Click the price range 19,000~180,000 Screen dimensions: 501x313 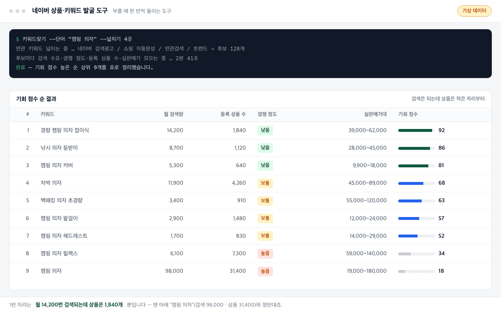point(367,271)
